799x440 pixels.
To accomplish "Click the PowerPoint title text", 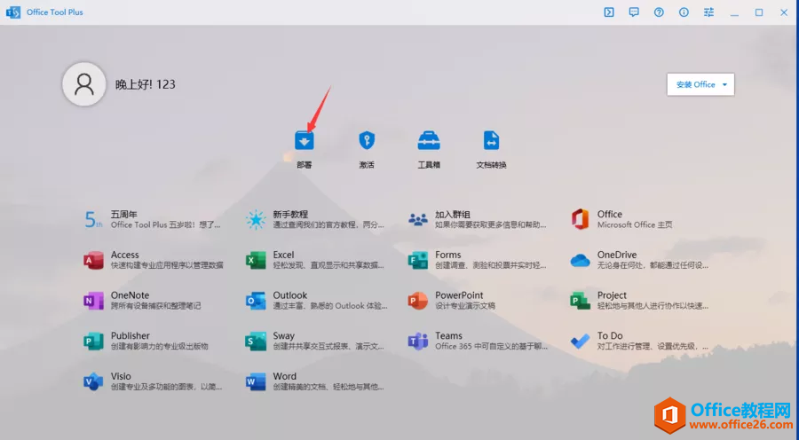I will [459, 295].
